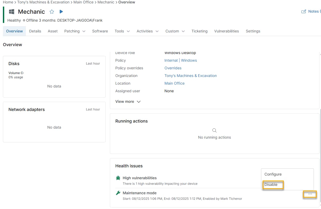Switch to the Vulnerabilities tab

click(x=226, y=31)
